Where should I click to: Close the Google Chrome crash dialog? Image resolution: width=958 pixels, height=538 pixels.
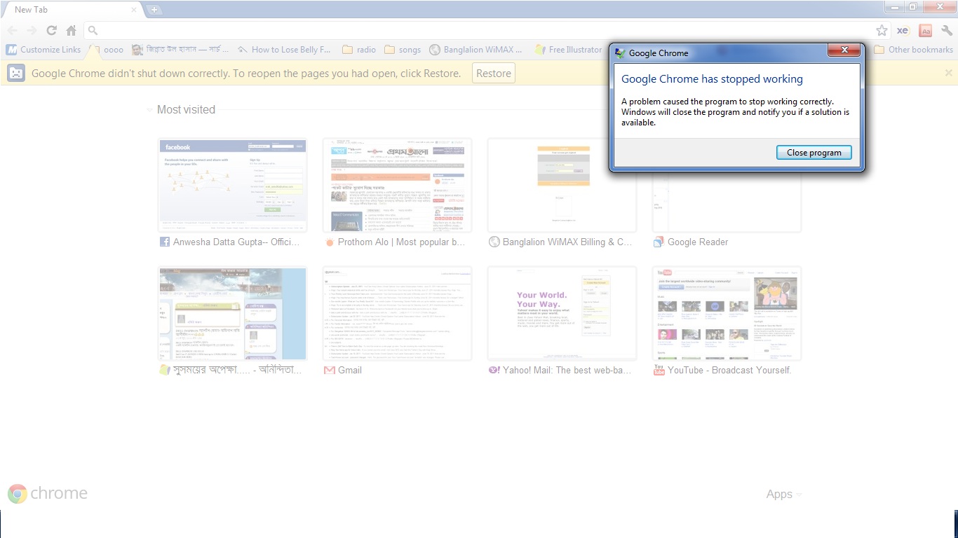844,50
